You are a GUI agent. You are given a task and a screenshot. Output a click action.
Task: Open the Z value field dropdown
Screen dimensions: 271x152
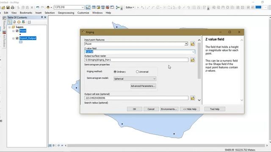point(193,52)
